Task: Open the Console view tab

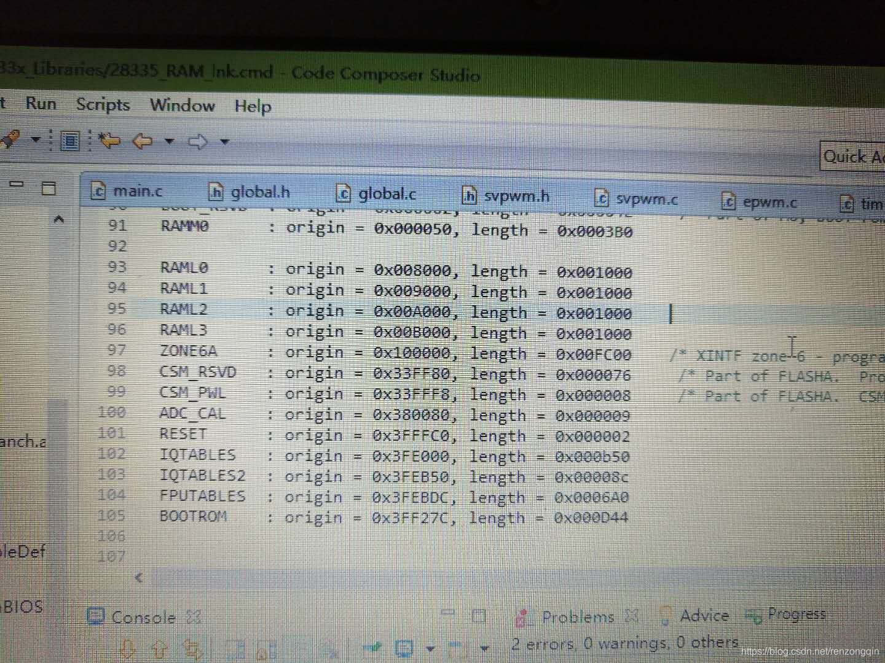Action: (x=144, y=617)
